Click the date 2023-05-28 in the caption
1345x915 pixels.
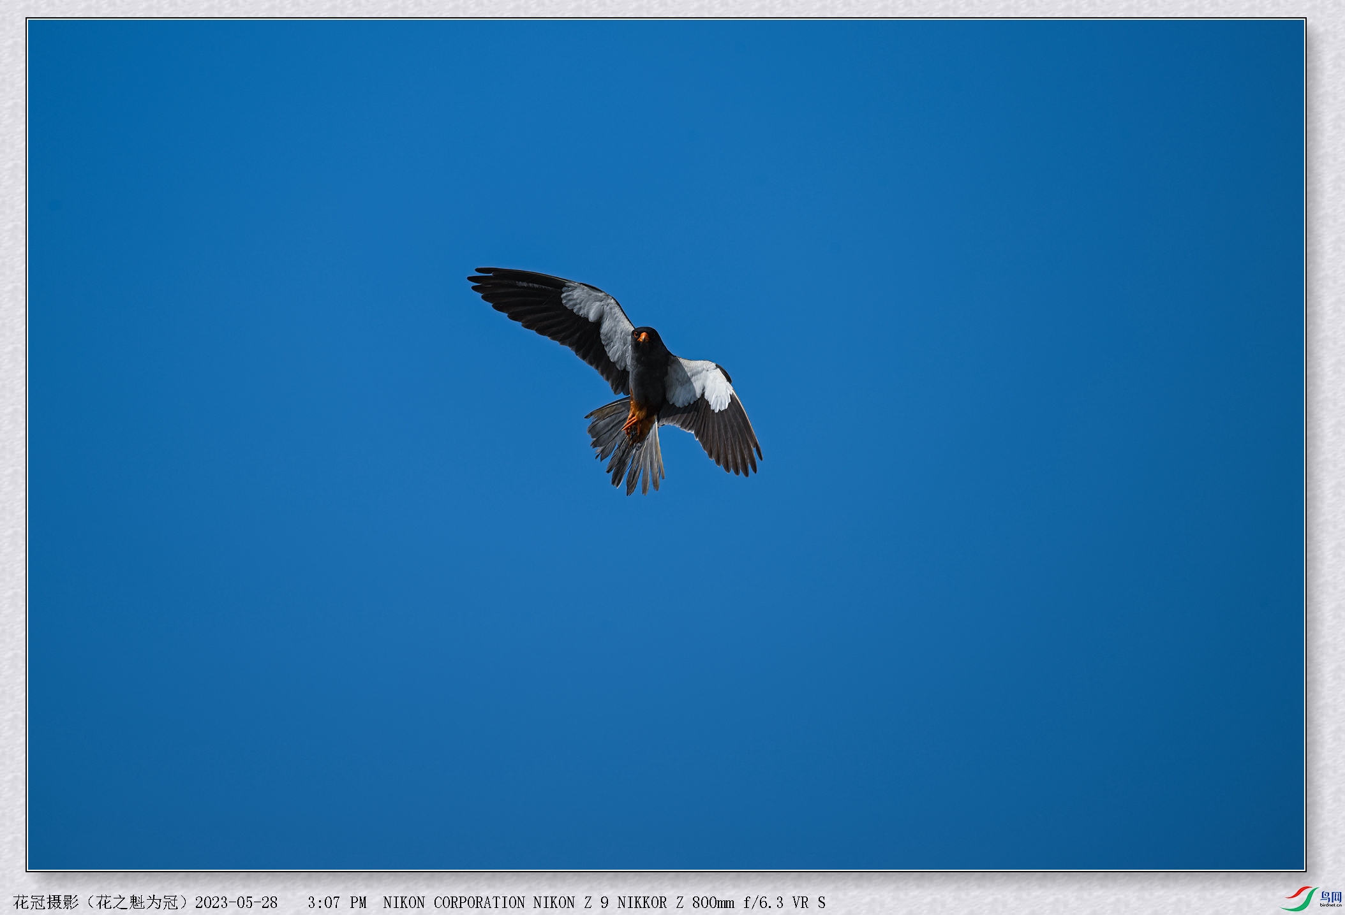tap(236, 903)
